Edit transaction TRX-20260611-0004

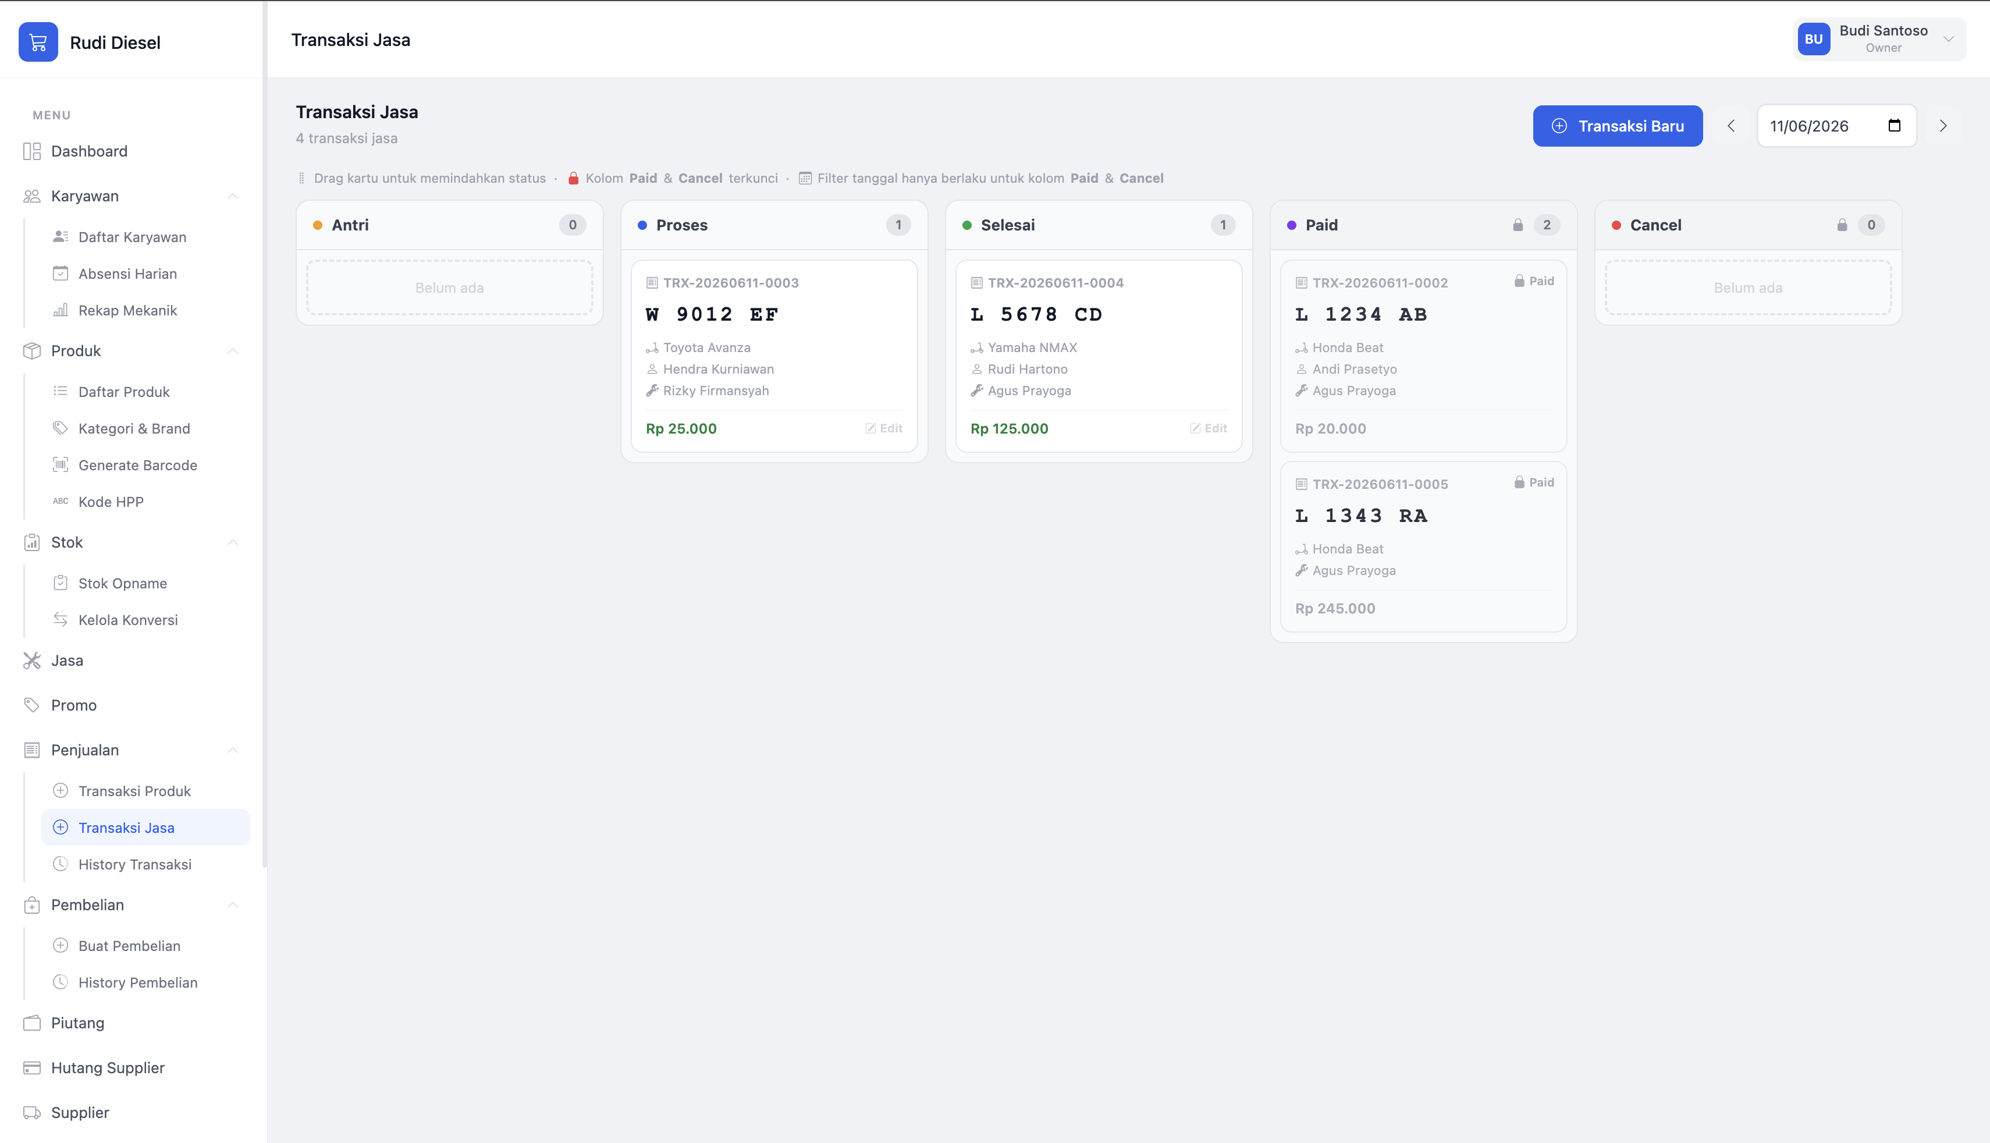[1209, 428]
